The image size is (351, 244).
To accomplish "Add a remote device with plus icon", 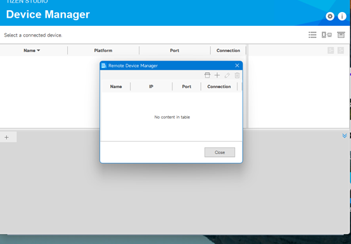I will tap(217, 75).
